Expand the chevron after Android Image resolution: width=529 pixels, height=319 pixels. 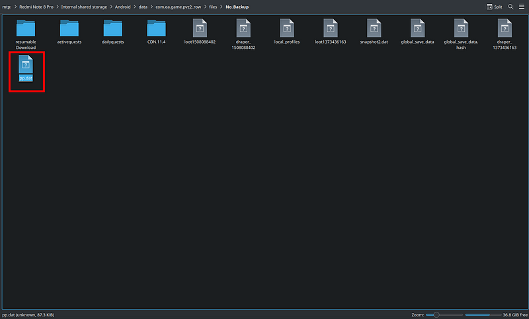(x=135, y=7)
